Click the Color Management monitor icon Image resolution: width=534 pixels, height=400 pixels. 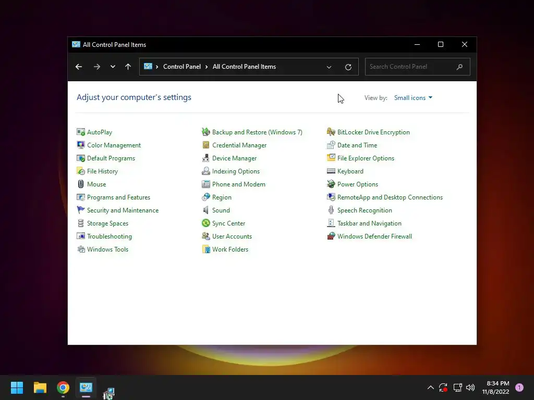click(x=81, y=145)
